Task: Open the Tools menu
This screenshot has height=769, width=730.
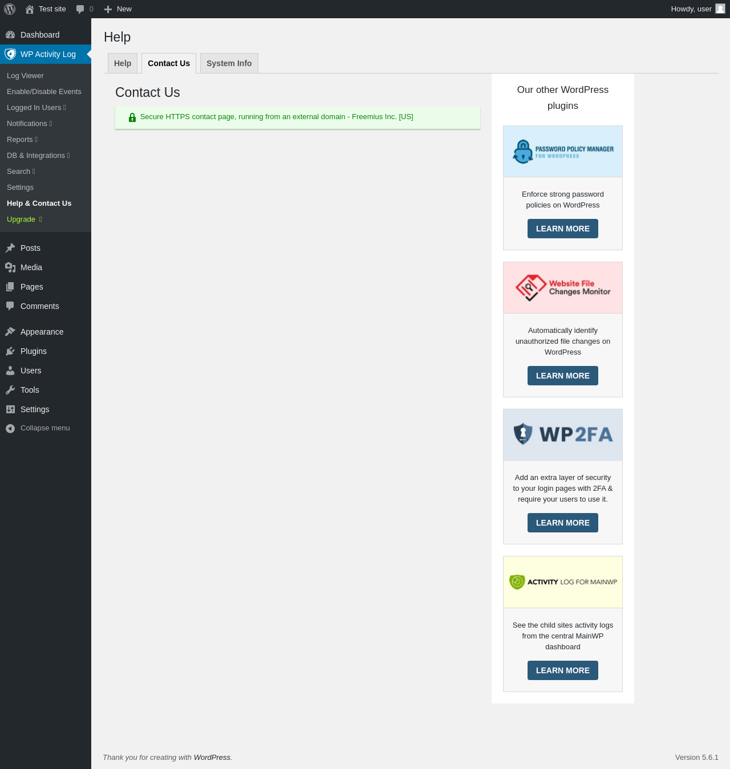Action: pyautogui.click(x=46, y=390)
